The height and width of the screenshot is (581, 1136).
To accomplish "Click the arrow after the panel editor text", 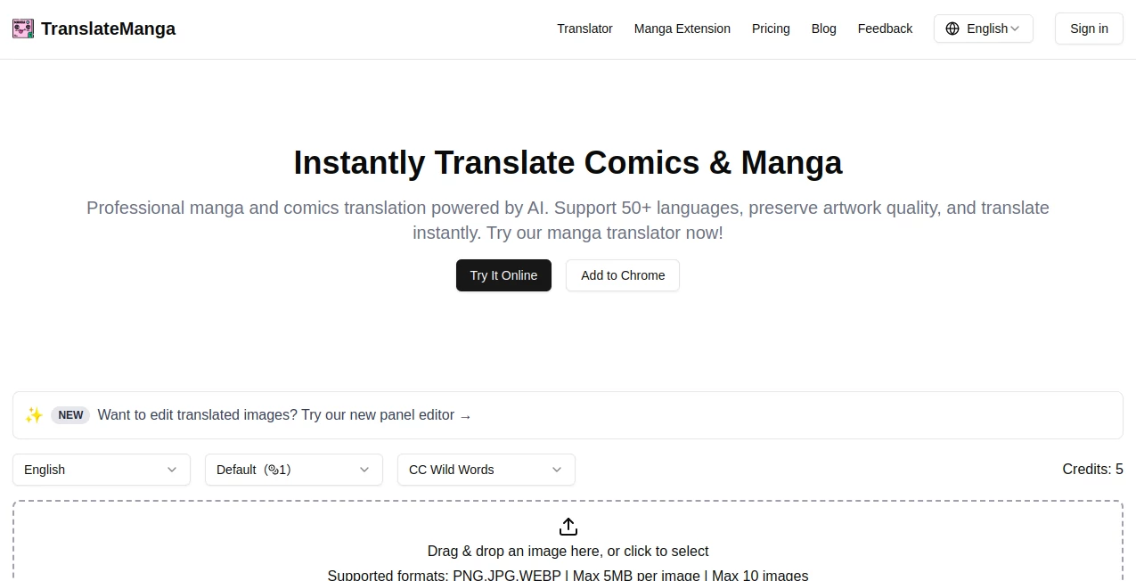I will (465, 415).
